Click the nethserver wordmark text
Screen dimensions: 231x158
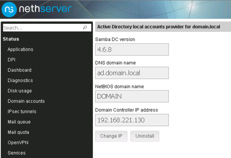45,9
